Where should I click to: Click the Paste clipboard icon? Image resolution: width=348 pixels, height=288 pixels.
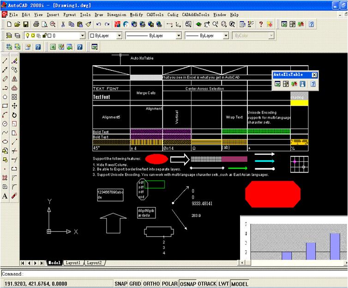(x=80, y=24)
